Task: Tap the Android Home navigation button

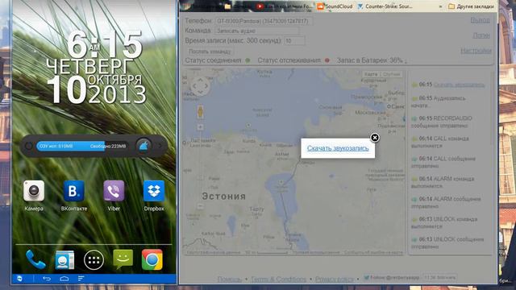Action: (x=64, y=279)
